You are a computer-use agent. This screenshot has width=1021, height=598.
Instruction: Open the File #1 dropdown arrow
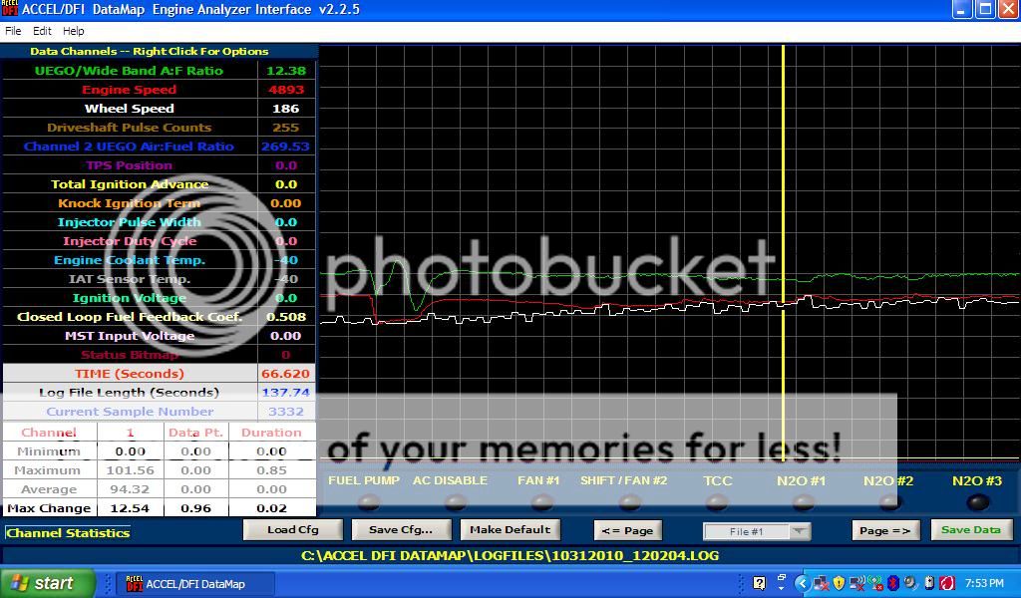pyautogui.click(x=799, y=531)
